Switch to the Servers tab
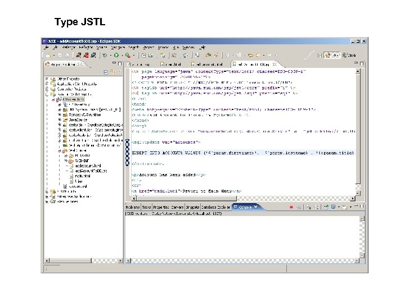Image resolution: width=405 pixels, height=303 pixels. point(177,207)
